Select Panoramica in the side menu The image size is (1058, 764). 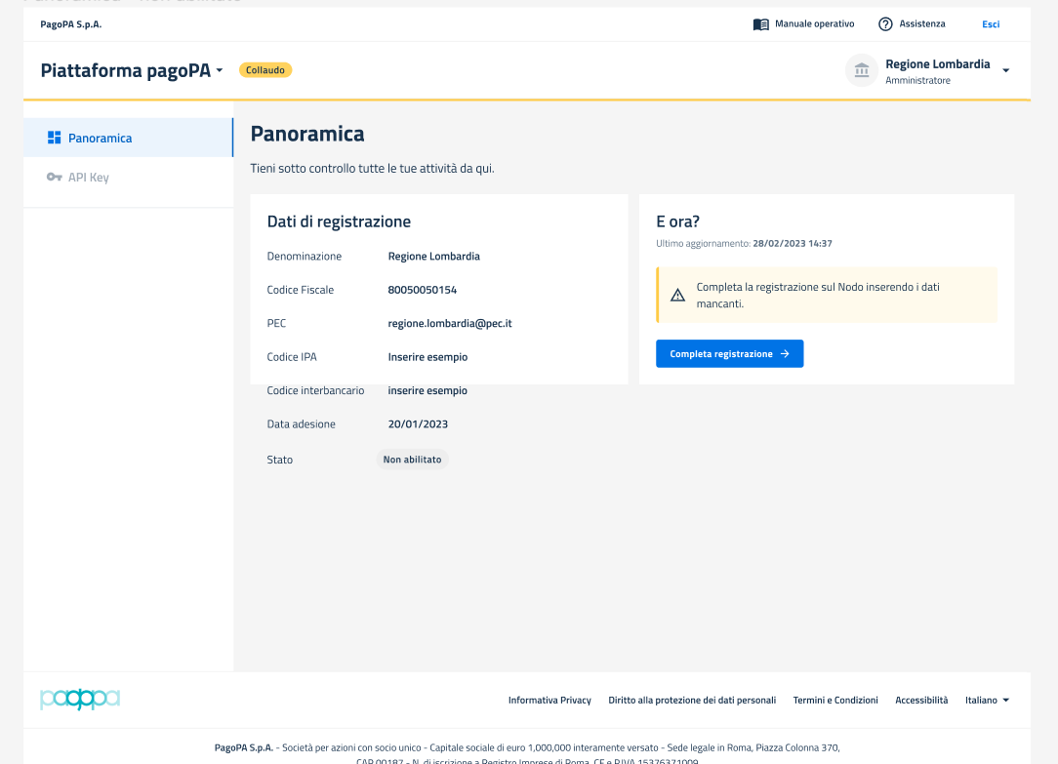click(100, 138)
